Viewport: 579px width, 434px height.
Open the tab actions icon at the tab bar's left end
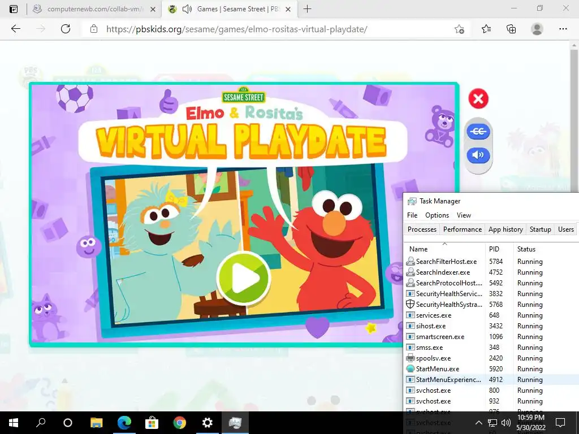click(x=14, y=9)
